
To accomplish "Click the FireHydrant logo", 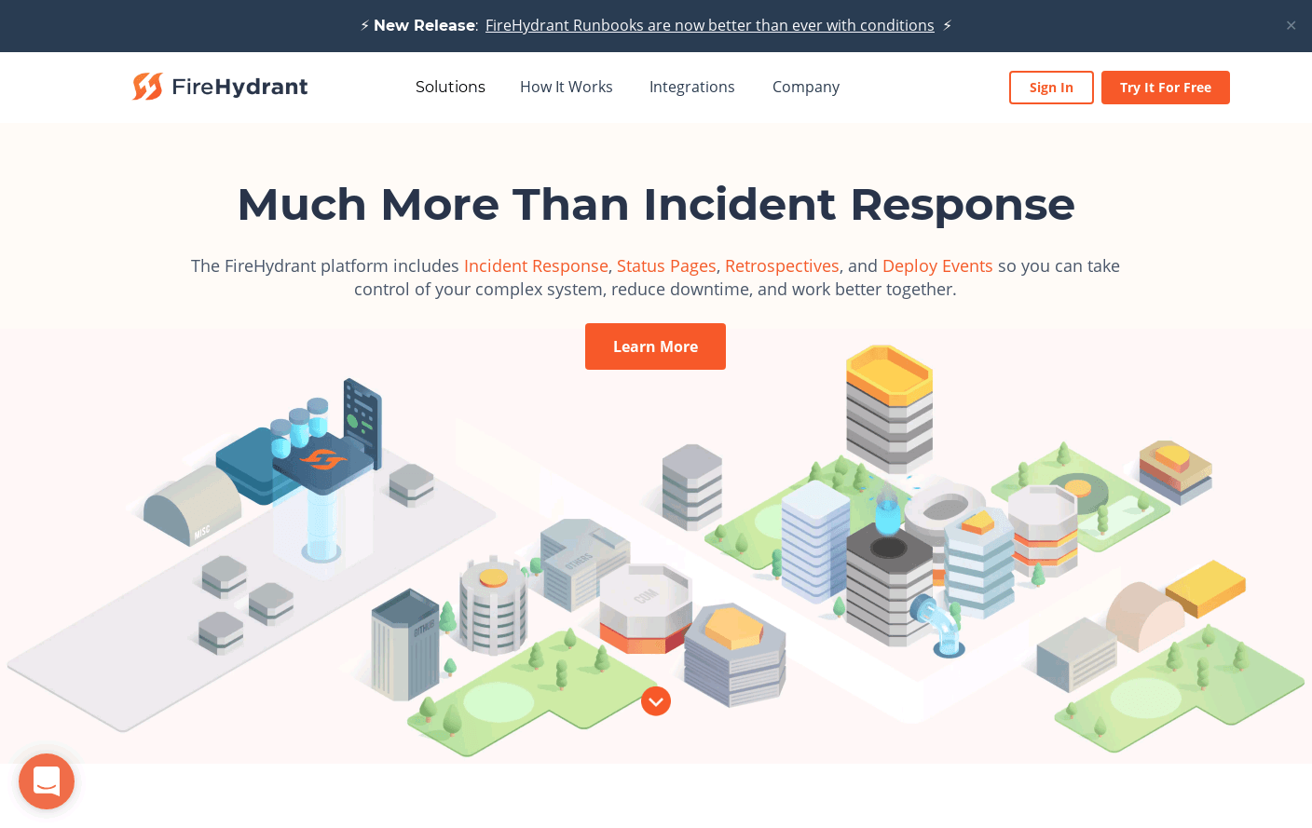I will 220,87.
